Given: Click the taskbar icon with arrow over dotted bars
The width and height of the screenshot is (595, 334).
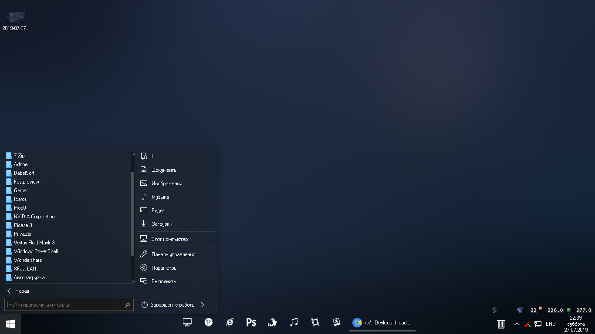Looking at the screenshot, I should (273, 322).
